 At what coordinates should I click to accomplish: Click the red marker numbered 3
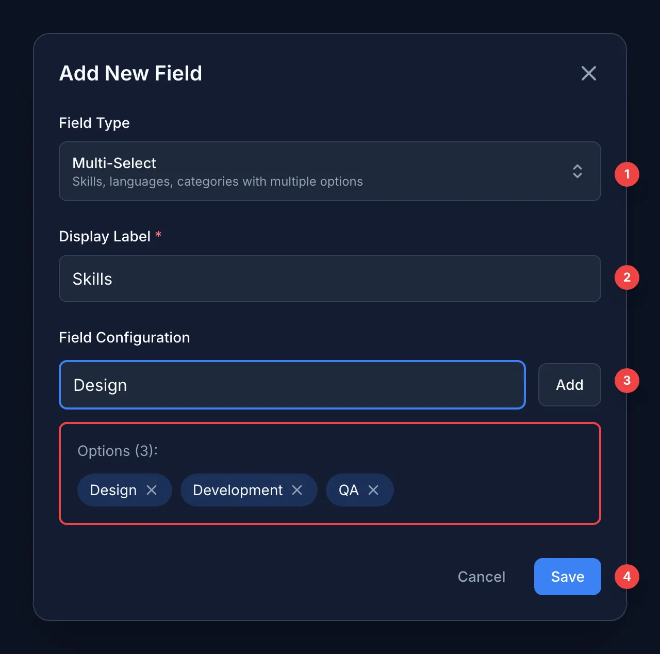[626, 381]
